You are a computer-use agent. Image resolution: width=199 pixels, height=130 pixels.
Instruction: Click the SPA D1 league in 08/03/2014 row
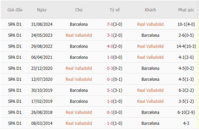click(x=15, y=124)
